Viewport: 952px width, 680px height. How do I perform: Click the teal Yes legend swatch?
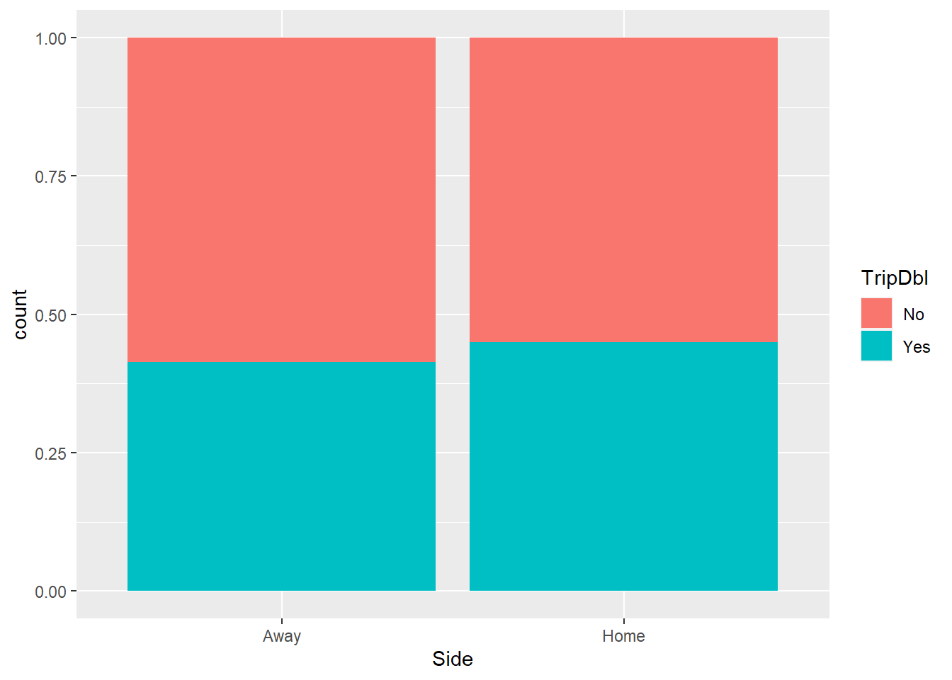[x=876, y=346]
